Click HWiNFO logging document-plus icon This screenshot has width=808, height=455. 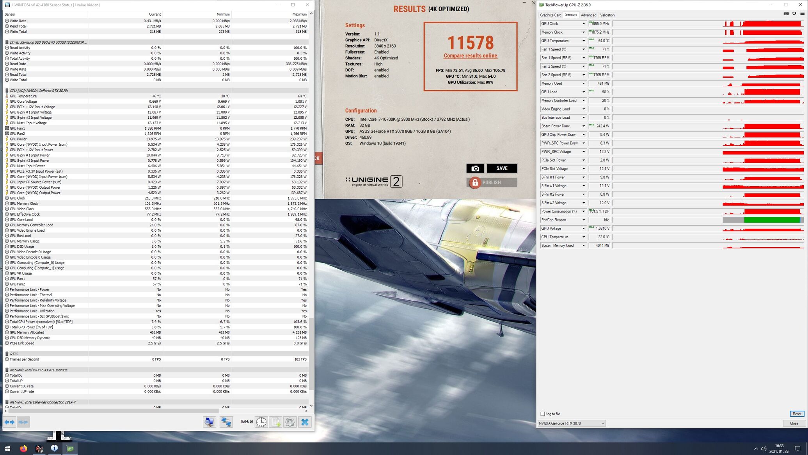[276, 422]
